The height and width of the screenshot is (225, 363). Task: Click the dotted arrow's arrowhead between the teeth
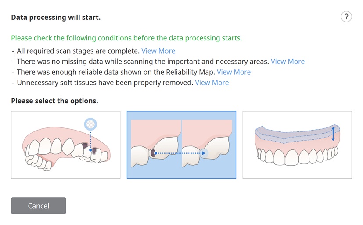(204, 153)
